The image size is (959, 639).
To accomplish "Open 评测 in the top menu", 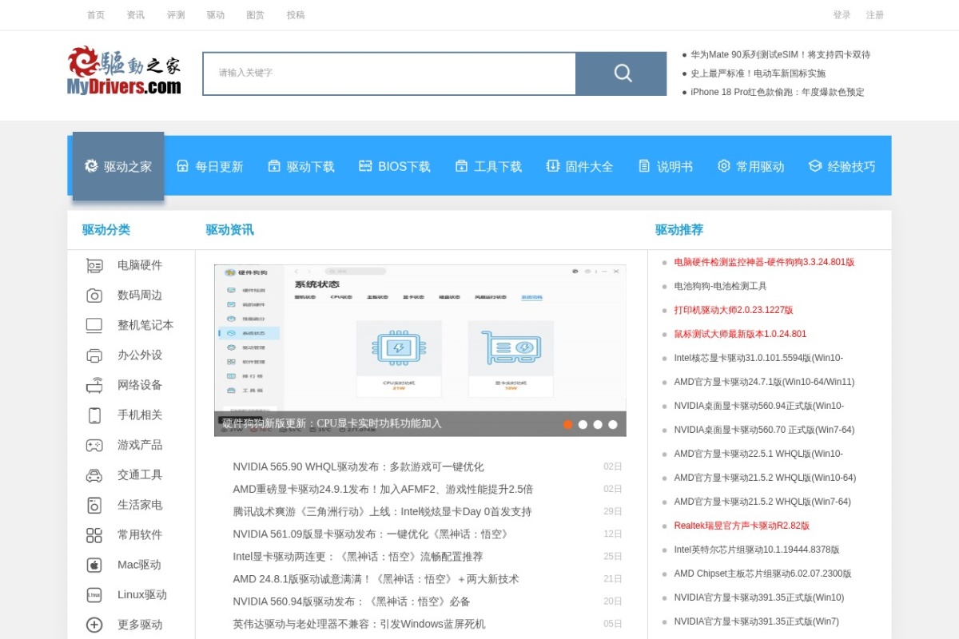I will click(x=176, y=15).
